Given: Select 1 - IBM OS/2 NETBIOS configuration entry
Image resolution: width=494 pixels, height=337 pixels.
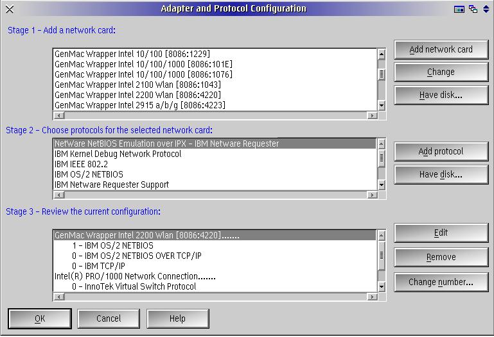Looking at the screenshot, I should (215, 245).
